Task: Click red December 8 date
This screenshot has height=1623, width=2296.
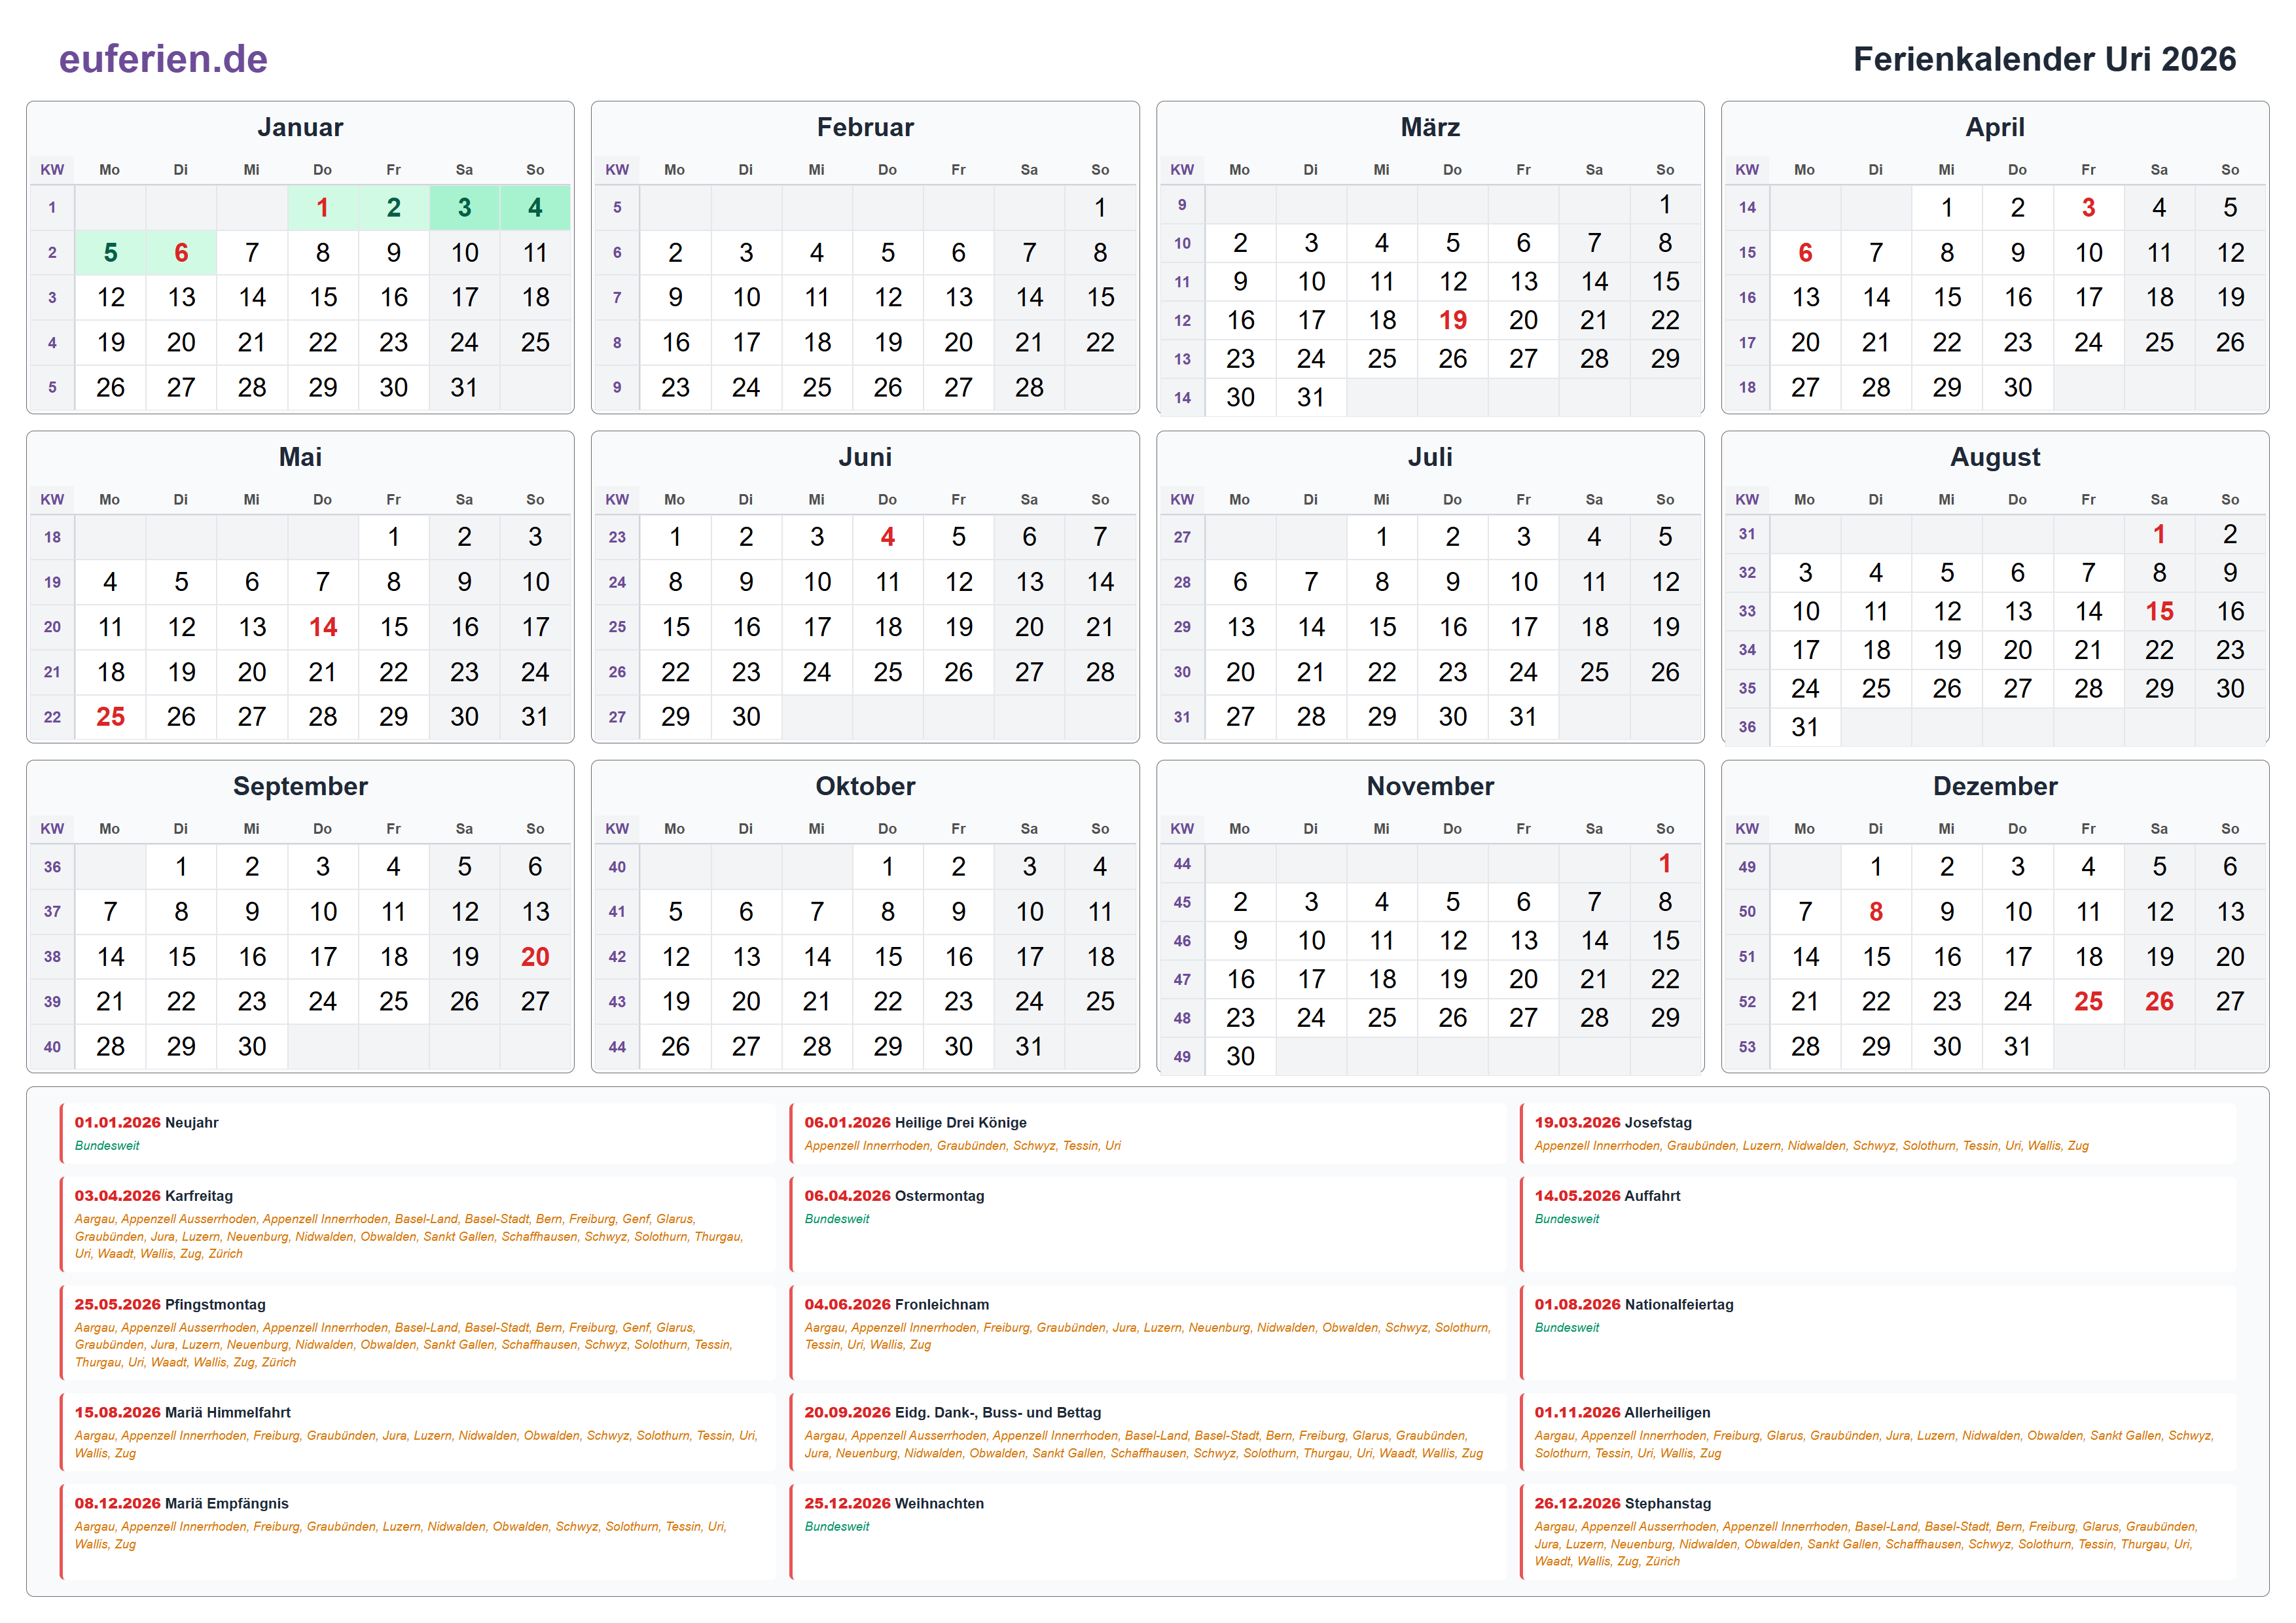Action: coord(1876,911)
